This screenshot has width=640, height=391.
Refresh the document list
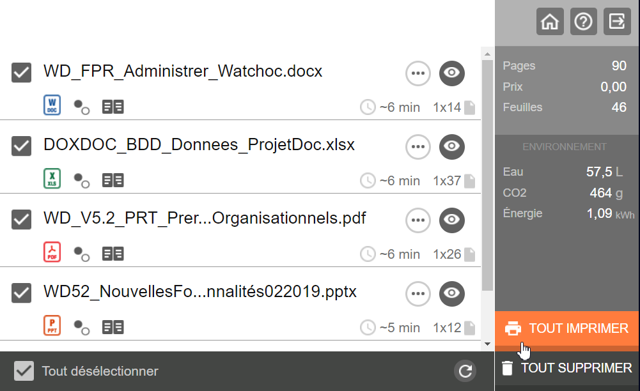tap(466, 371)
